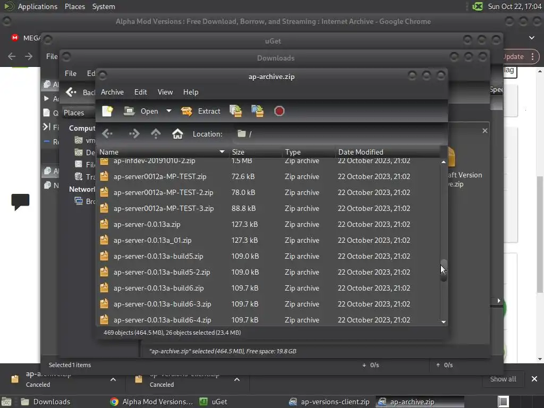544x408 pixels.
Task: Open the Archive menu
Action: pos(112,92)
